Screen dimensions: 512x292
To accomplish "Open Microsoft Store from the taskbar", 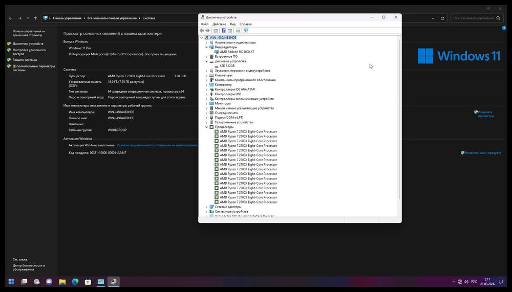I will coord(88,282).
